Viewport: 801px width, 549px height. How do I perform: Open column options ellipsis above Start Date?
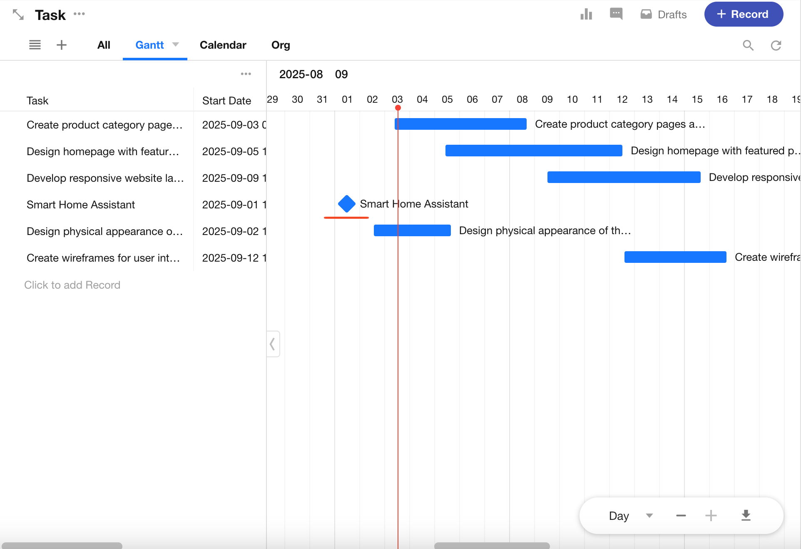point(246,74)
